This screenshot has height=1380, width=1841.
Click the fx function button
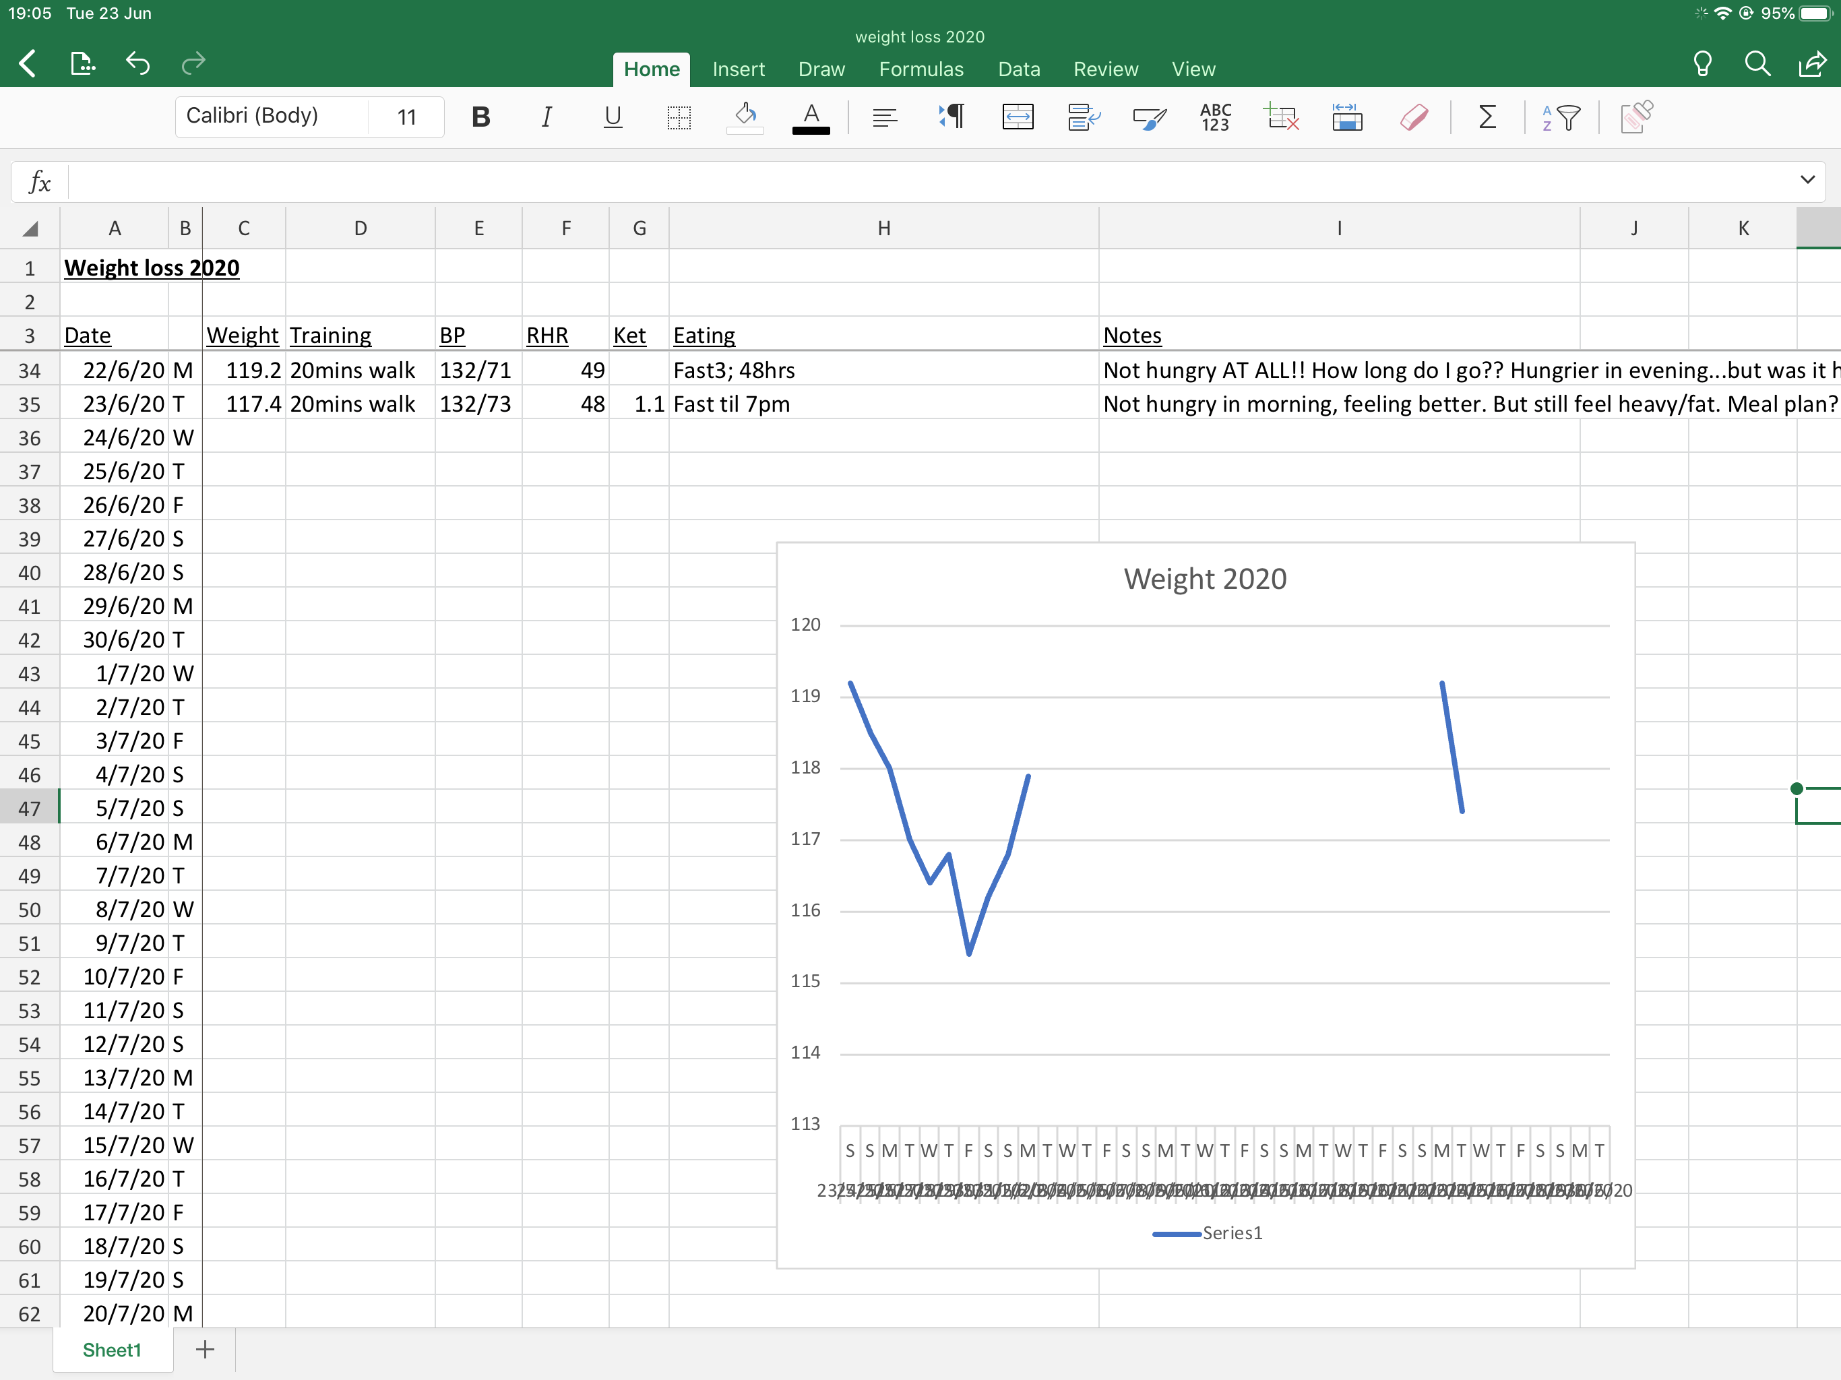pos(40,181)
